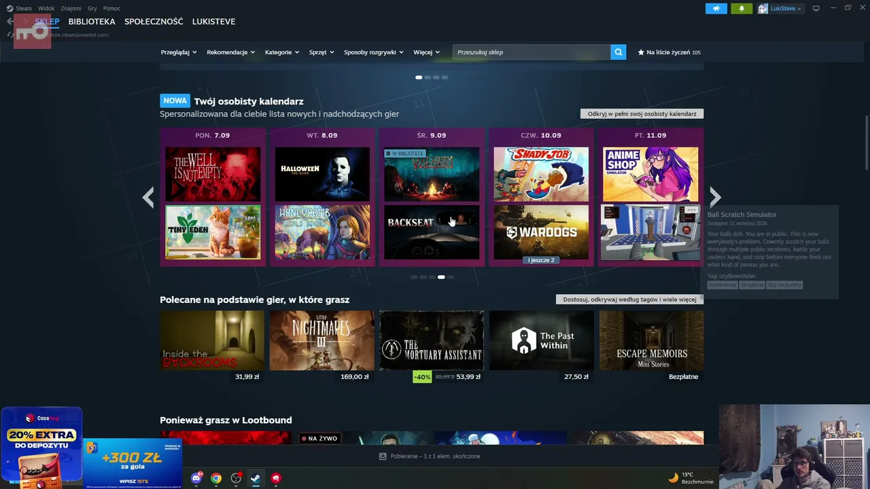Open the LukiSteve account dropdown
The height and width of the screenshot is (489, 870).
786,8
